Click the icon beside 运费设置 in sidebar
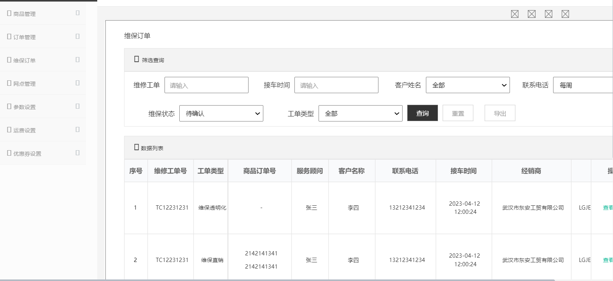 pyautogui.click(x=9, y=130)
